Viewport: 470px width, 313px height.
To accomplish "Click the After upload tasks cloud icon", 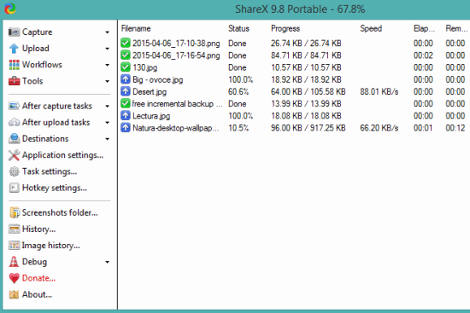I will (x=14, y=123).
